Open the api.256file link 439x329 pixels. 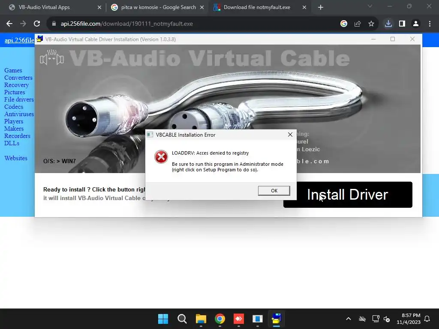19,40
